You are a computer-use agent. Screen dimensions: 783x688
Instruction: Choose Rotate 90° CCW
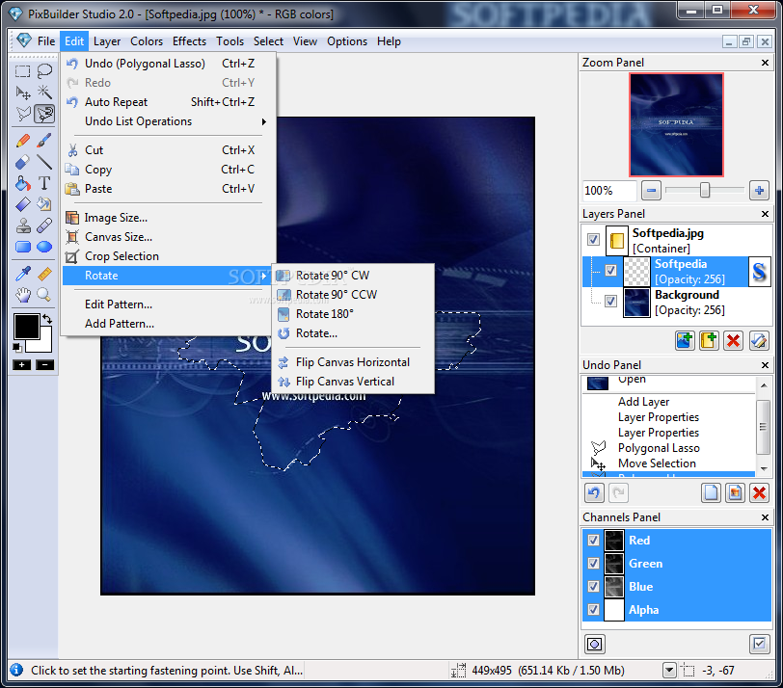(353, 295)
